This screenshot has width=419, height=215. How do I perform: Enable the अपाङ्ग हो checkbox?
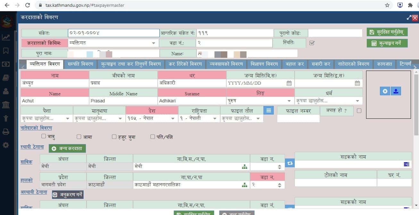[x=359, y=111]
